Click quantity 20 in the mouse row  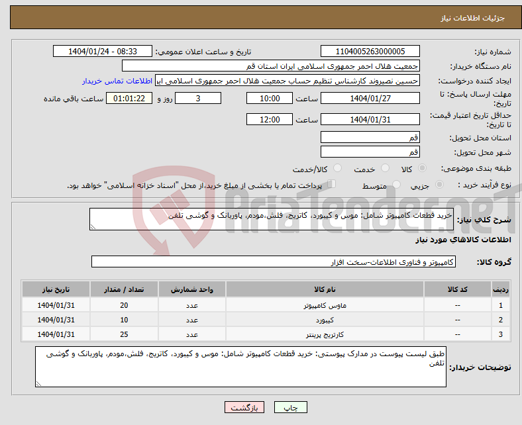coord(124,305)
